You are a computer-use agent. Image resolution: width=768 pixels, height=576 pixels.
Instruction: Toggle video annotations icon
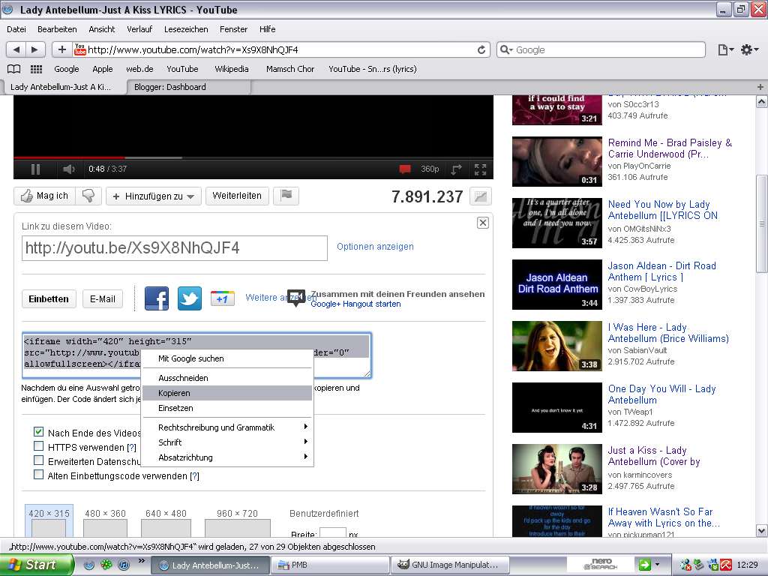(404, 169)
